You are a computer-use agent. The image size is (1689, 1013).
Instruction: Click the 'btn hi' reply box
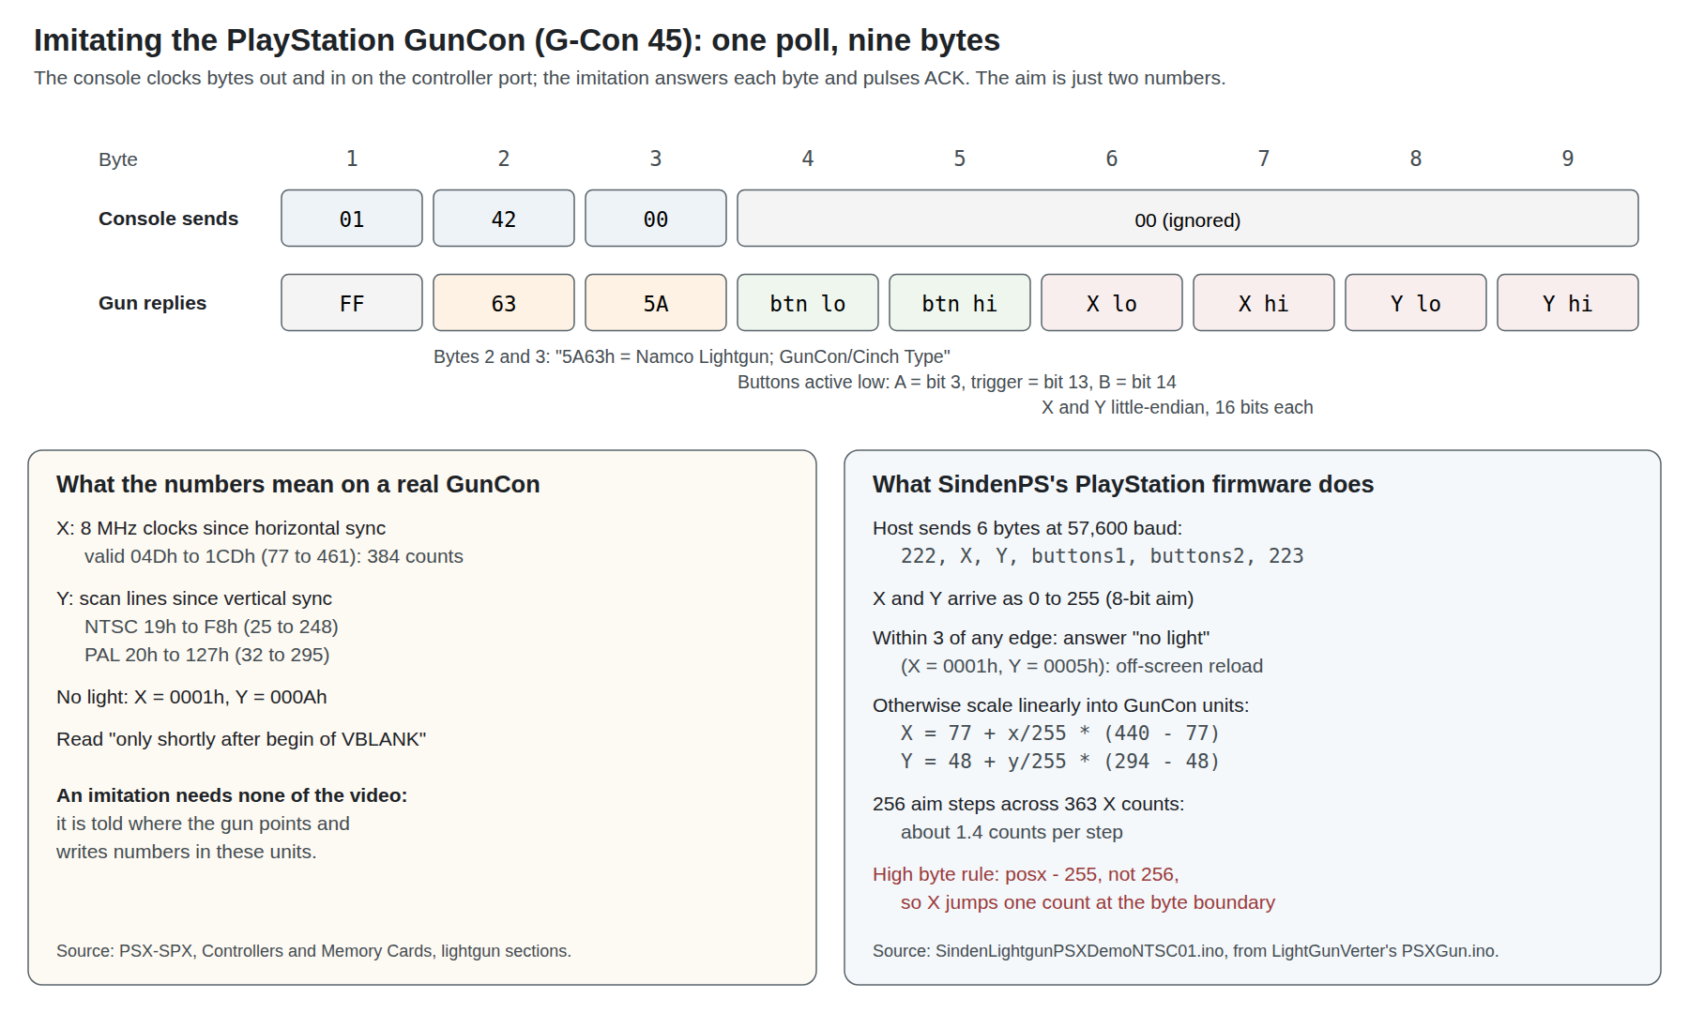click(x=960, y=303)
